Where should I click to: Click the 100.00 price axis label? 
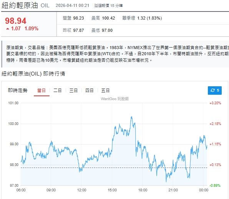point(13,124)
